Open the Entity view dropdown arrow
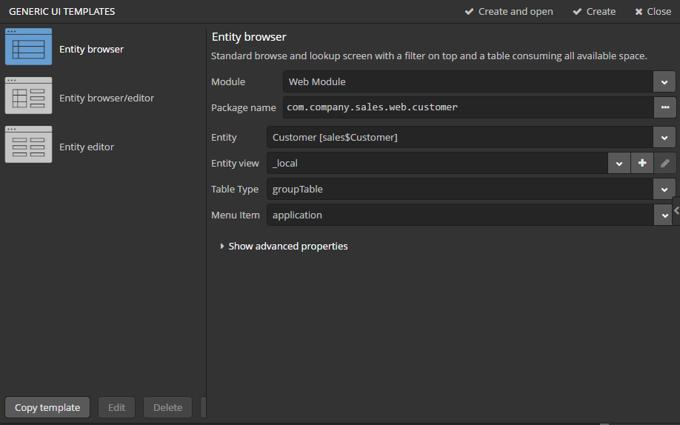The height and width of the screenshot is (425, 680). click(619, 163)
